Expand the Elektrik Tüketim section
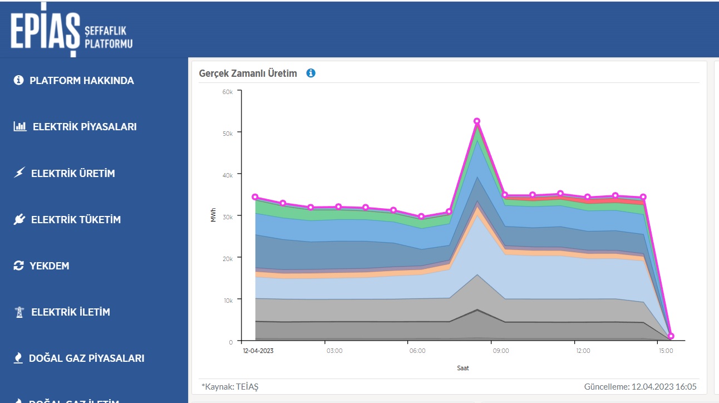This screenshot has width=719, height=403. tap(76, 220)
